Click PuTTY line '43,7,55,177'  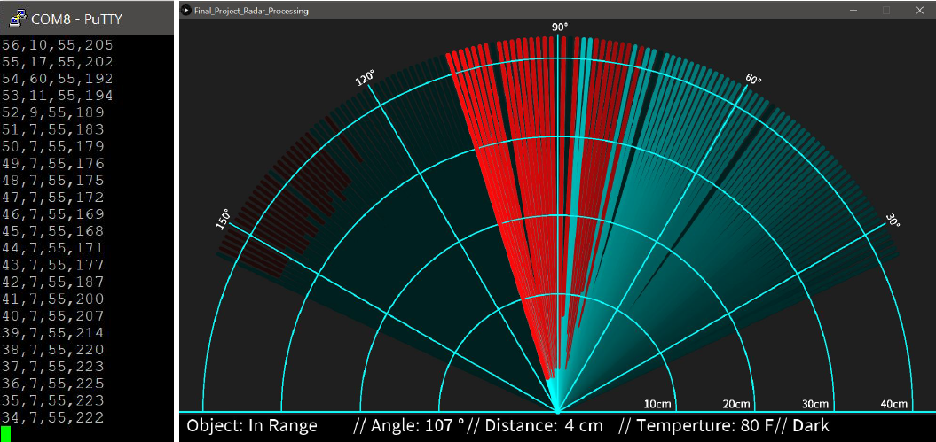[x=53, y=265]
